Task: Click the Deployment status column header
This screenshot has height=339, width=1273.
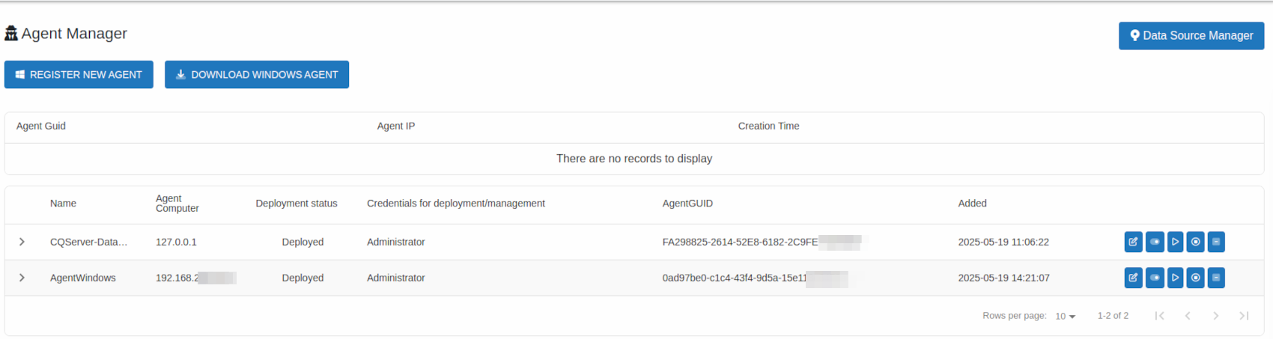Action: [297, 204]
